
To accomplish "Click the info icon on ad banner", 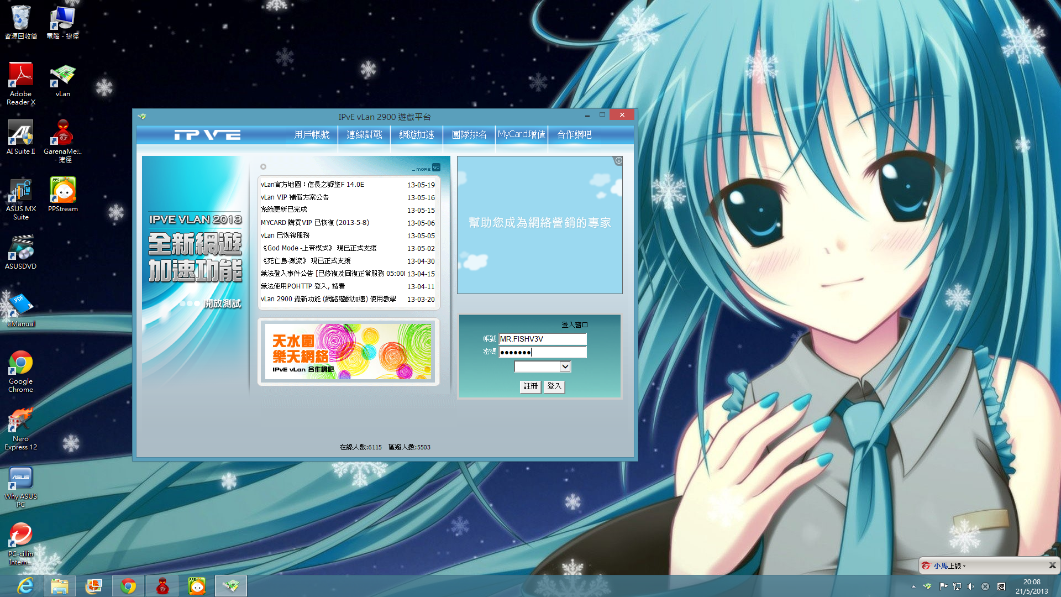I will point(618,161).
